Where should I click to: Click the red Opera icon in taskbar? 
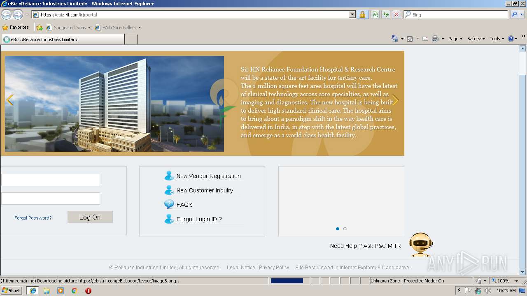[88, 291]
